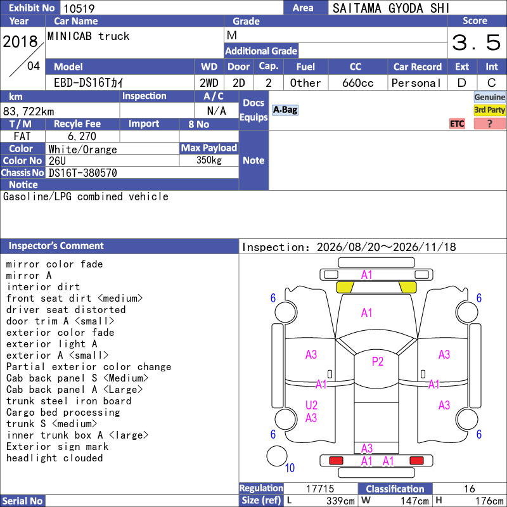Click the red ETC badge
Viewport: 507px width, 507px height.
point(457,124)
